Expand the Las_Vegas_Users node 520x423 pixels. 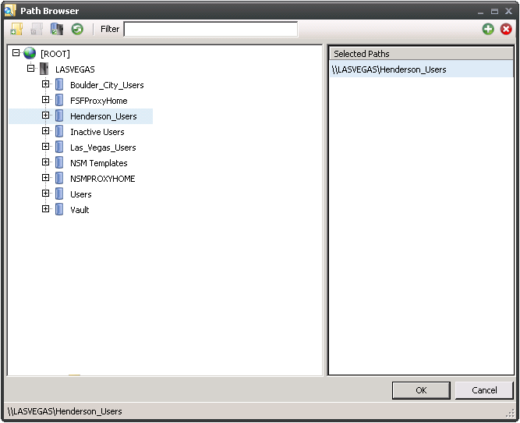tap(45, 147)
